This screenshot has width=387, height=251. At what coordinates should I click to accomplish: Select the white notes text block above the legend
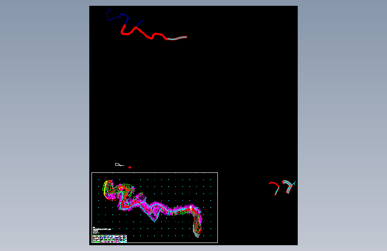[x=102, y=230]
